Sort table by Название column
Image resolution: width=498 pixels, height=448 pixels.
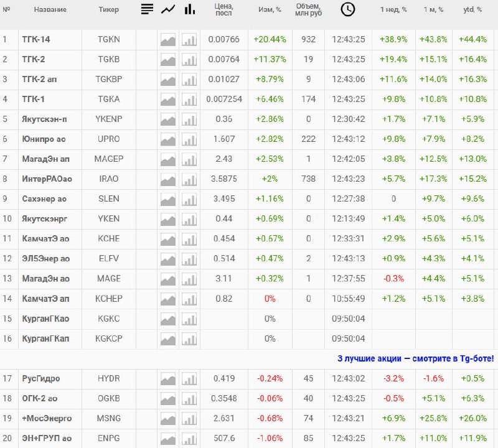coord(50,10)
